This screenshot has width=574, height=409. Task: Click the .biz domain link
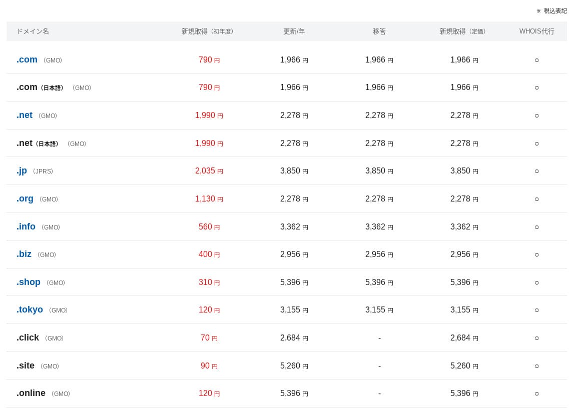[x=24, y=254]
